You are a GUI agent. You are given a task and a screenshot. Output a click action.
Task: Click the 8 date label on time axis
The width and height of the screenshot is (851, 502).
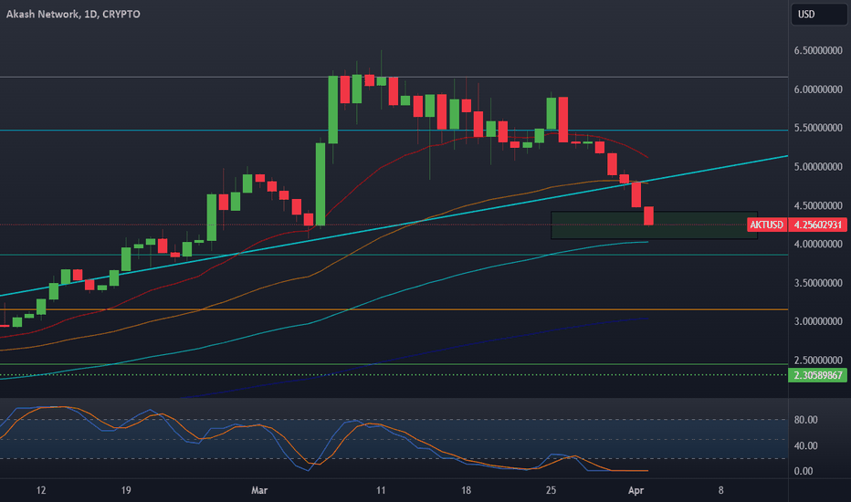pos(720,490)
